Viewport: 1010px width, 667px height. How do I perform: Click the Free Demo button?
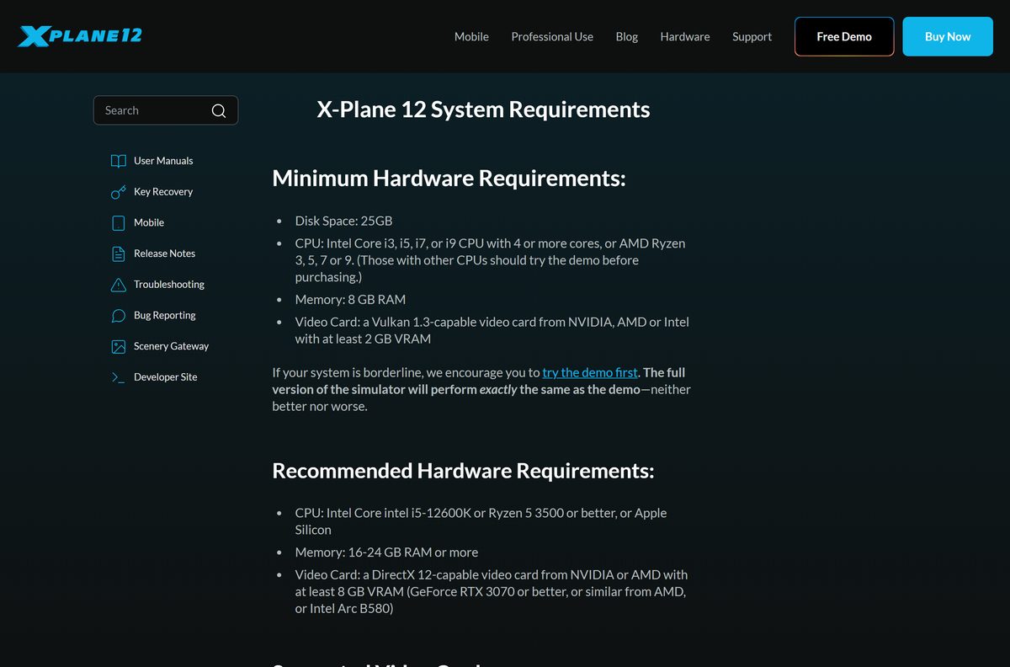coord(844,36)
